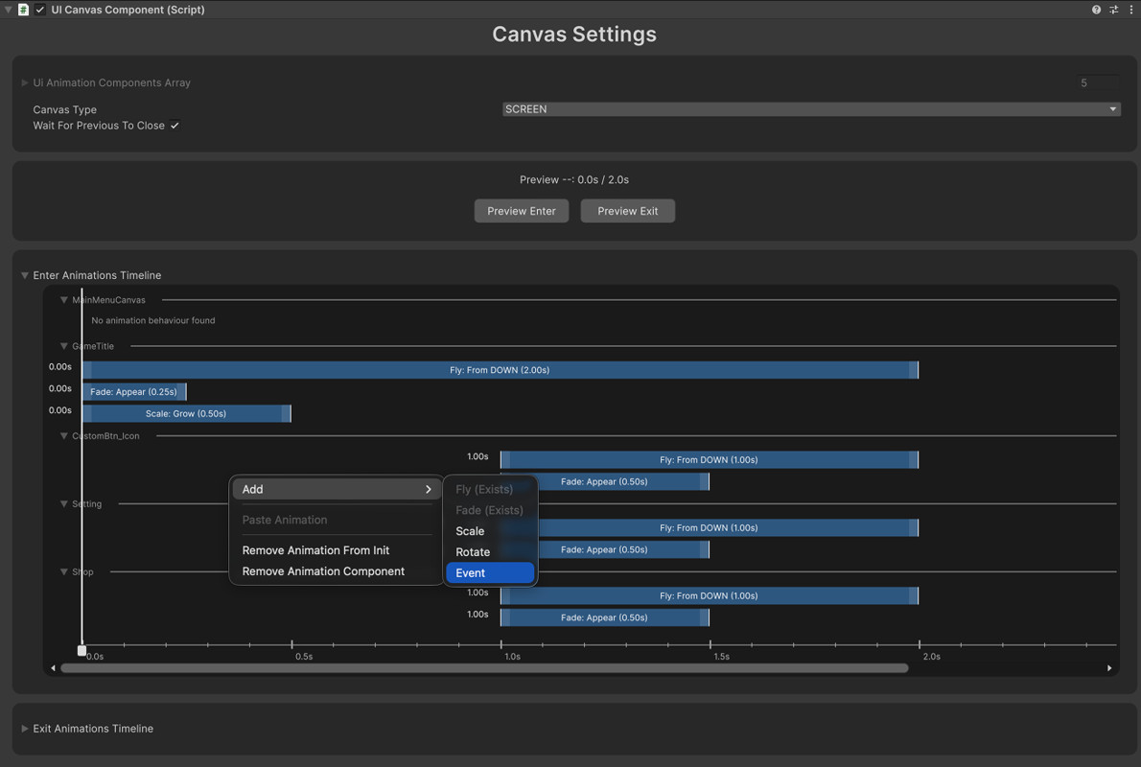Select CustomBtn_Icon Fly: From DOWN (1.00s) clip
Image resolution: width=1141 pixels, height=767 pixels.
coord(709,460)
